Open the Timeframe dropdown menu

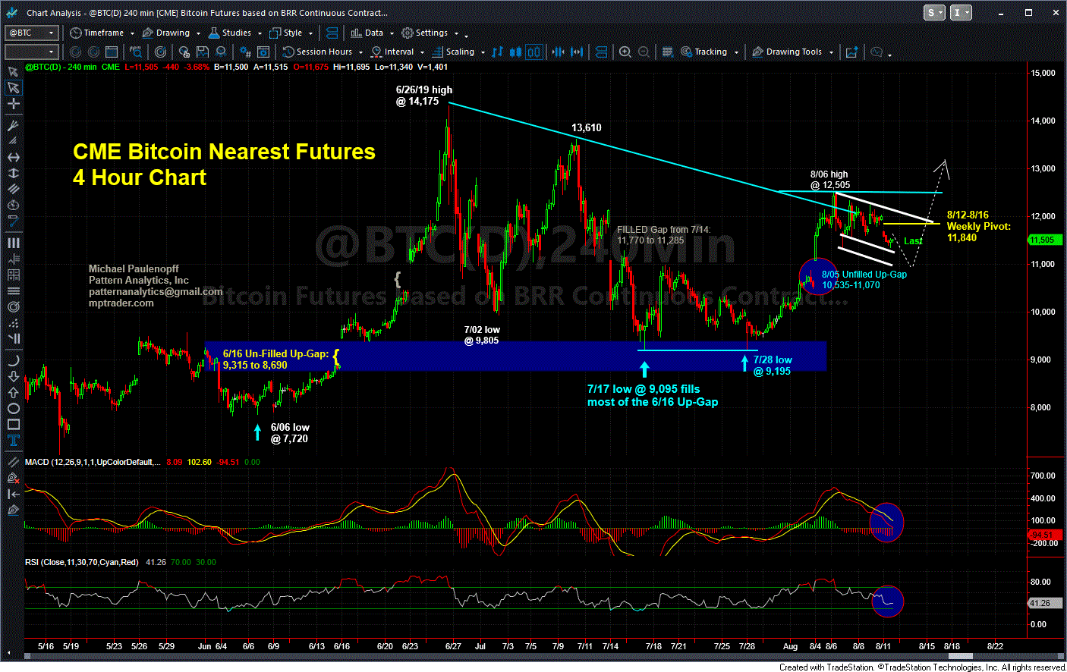tap(102, 33)
